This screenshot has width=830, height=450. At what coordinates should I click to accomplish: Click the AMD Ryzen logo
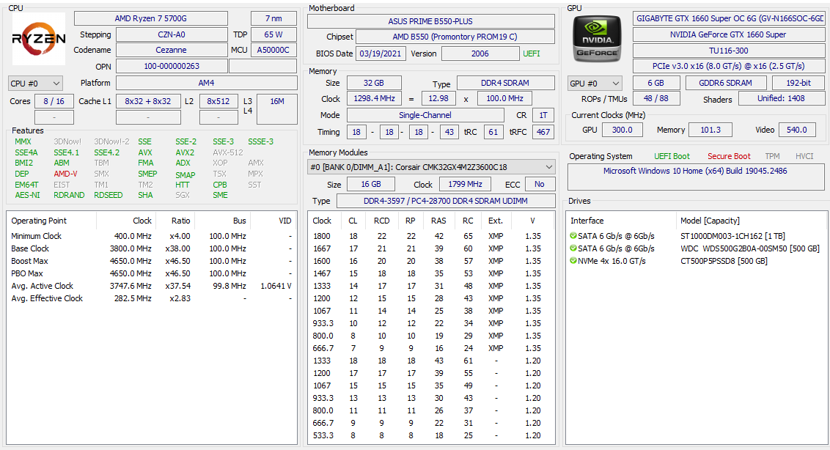tap(39, 39)
